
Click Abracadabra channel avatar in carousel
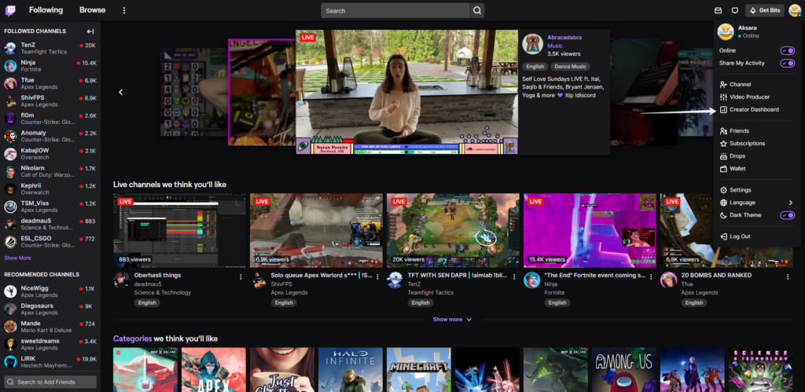point(532,44)
